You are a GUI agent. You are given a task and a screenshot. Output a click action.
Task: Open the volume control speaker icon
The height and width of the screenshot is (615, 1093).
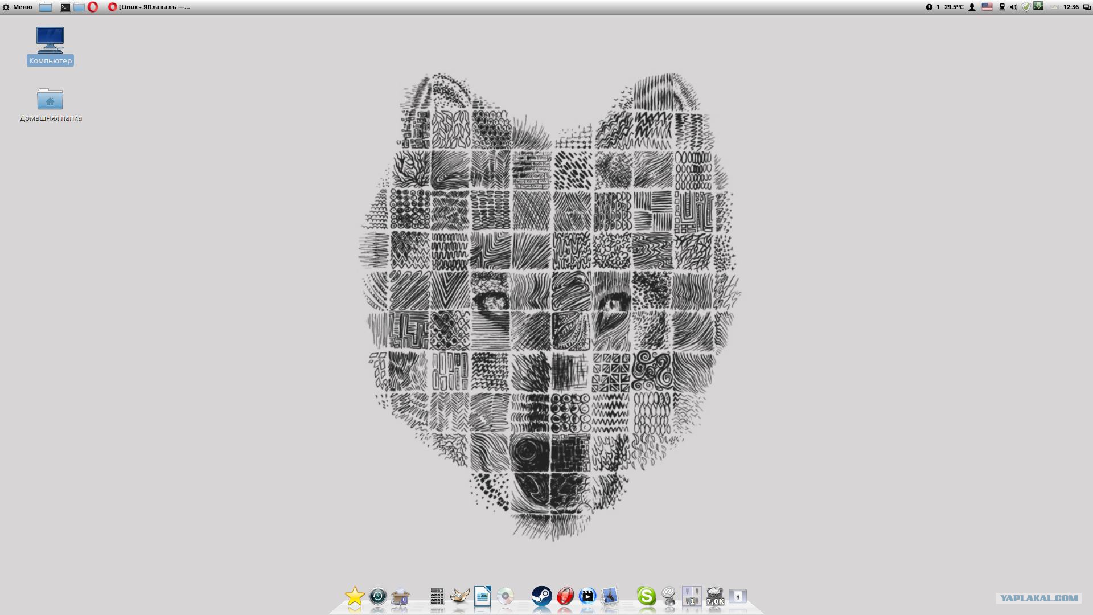(x=1013, y=7)
